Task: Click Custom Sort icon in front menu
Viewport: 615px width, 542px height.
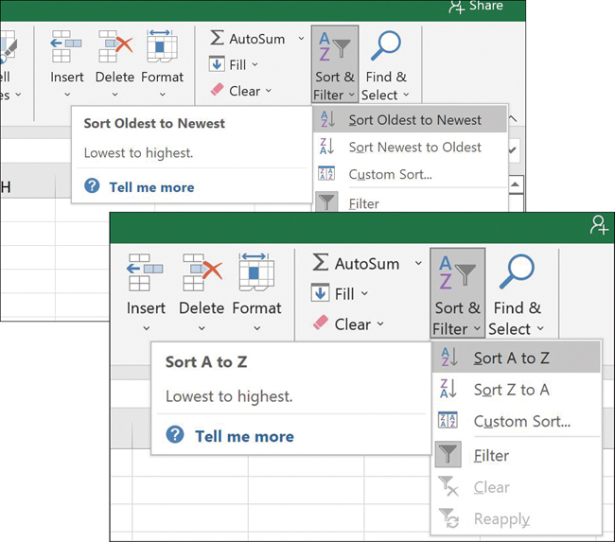Action: [448, 420]
